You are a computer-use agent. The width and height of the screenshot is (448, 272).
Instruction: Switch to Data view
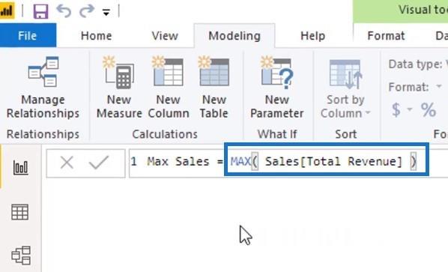[20, 212]
